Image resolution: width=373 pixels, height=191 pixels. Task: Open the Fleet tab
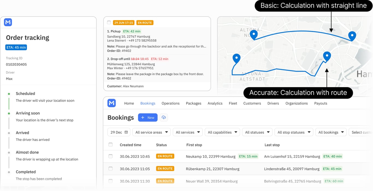coord(233,103)
